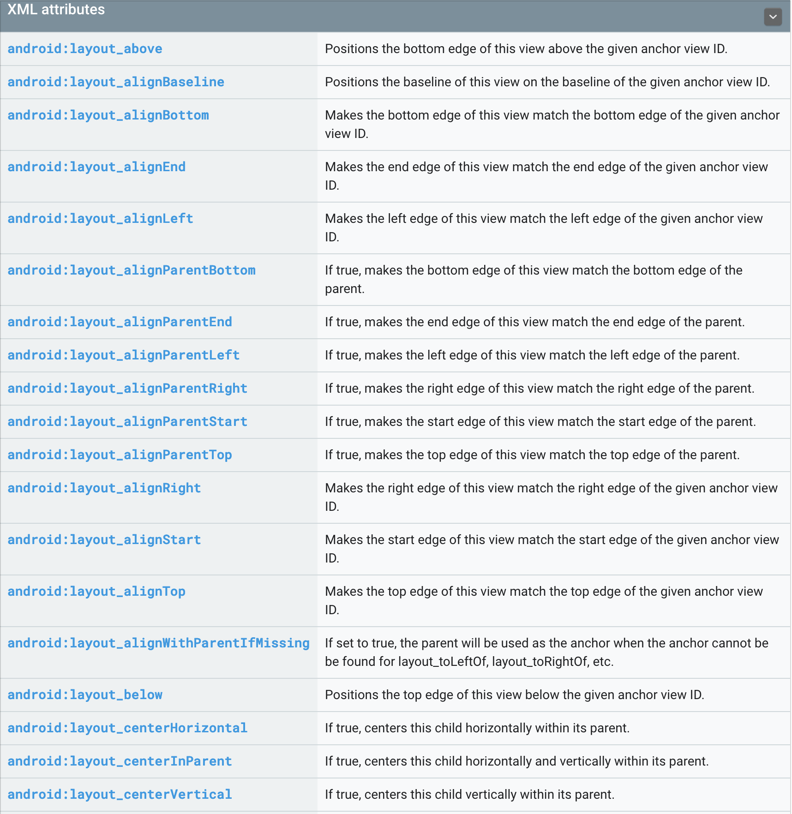Open android:layout_alignLeft attribute link
This screenshot has width=792, height=814.
coord(100,219)
